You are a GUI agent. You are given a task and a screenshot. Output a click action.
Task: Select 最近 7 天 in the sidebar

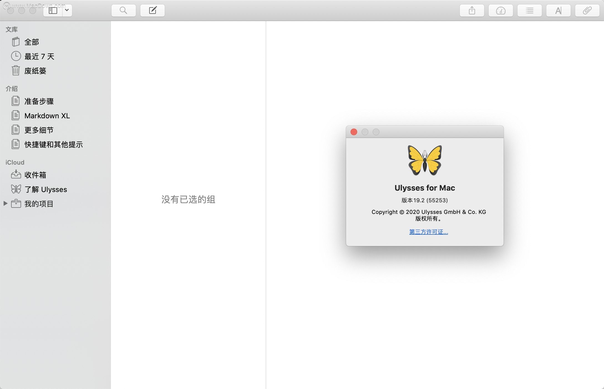[55, 57]
